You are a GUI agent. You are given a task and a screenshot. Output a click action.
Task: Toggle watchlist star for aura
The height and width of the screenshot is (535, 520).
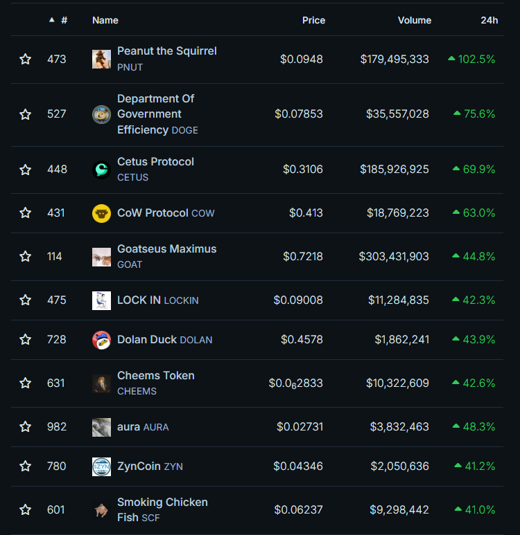click(25, 426)
